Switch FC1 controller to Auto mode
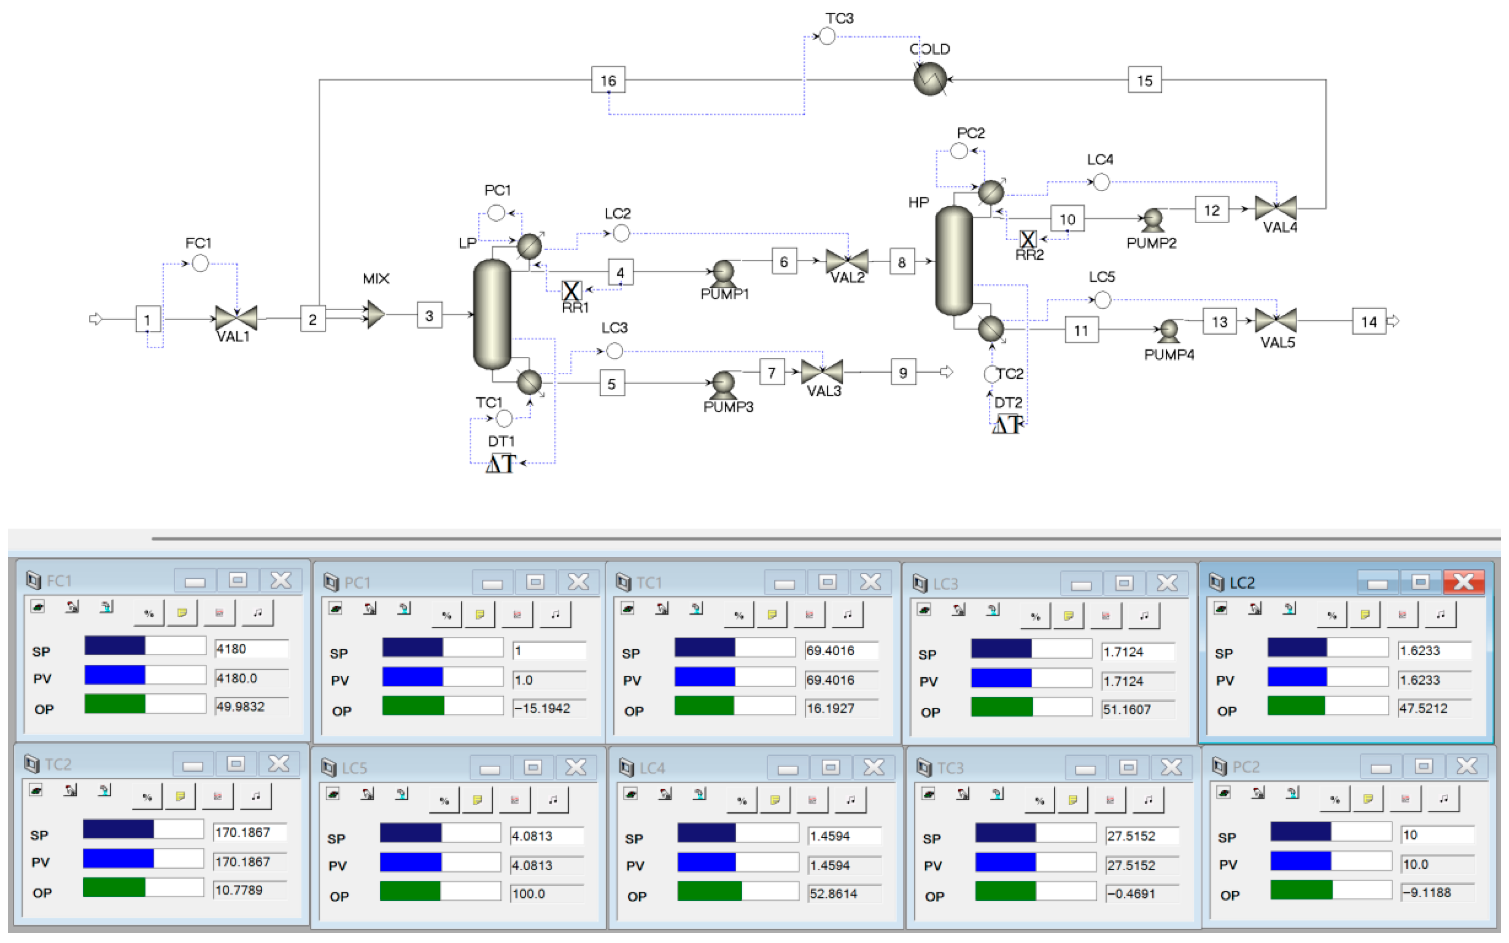This screenshot has width=1509, height=943. coord(38,607)
